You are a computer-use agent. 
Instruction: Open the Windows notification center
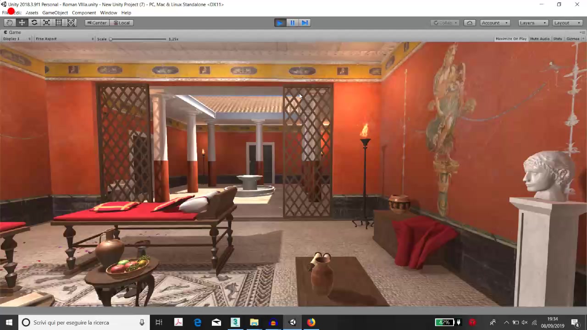pos(575,322)
